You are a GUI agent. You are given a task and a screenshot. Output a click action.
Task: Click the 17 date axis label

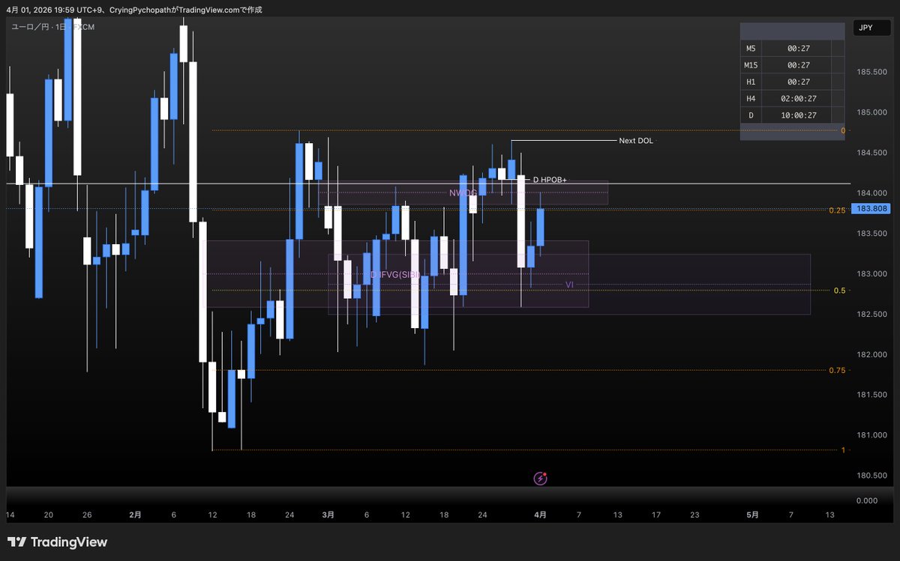(655, 515)
